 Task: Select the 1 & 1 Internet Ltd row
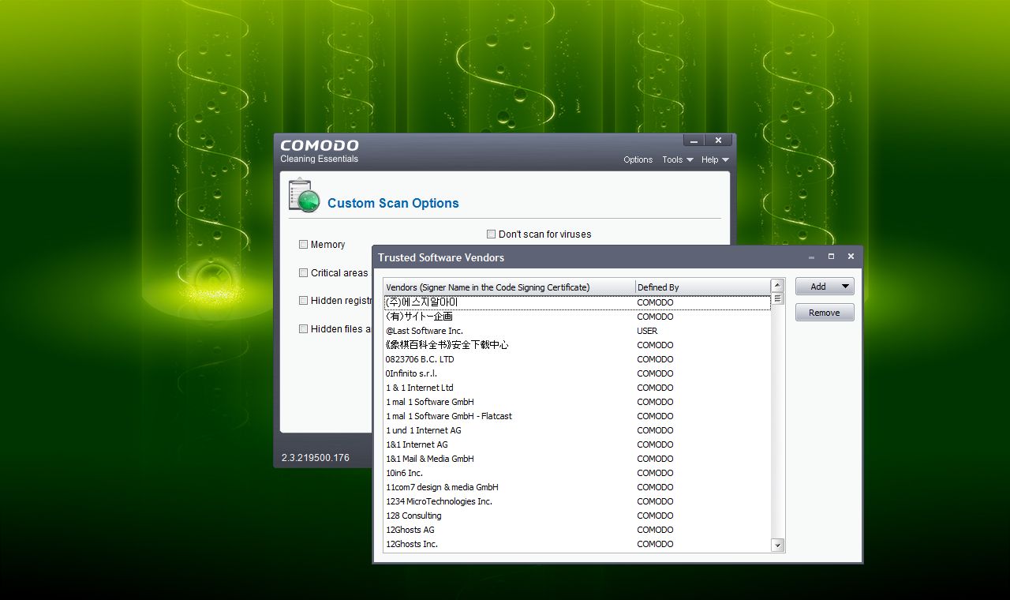point(577,388)
